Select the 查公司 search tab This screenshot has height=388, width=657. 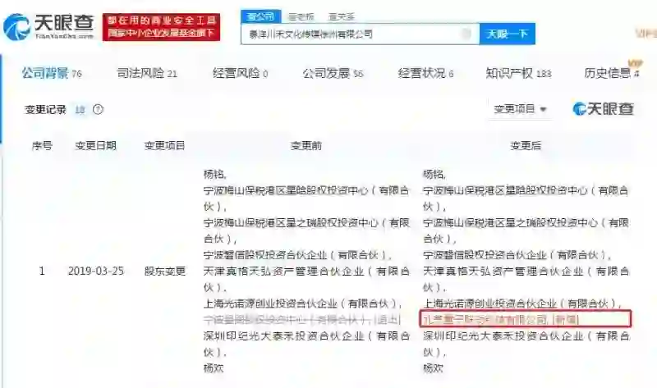click(x=260, y=16)
